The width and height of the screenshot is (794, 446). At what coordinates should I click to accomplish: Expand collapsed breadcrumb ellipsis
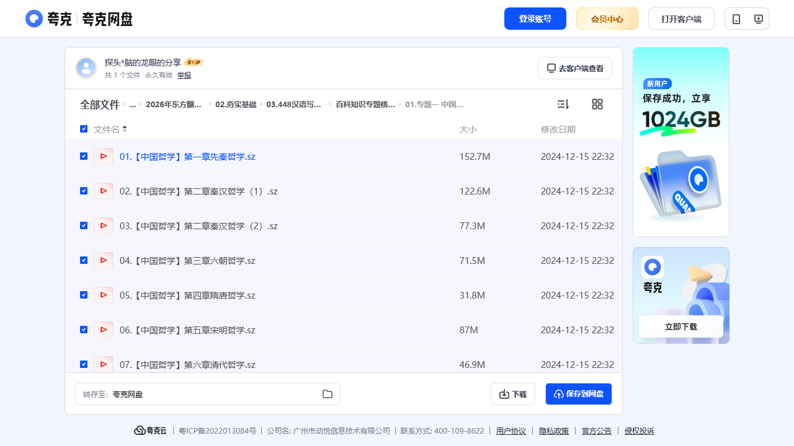pos(133,105)
